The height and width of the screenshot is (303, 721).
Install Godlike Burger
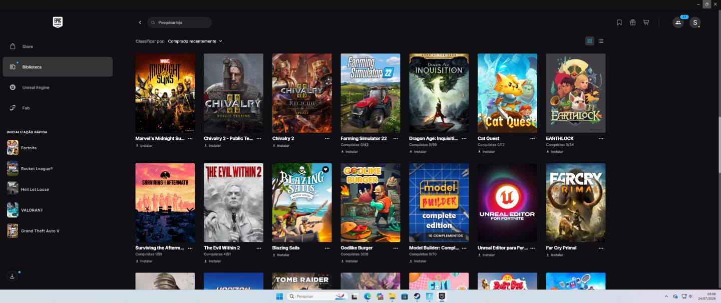point(349,261)
